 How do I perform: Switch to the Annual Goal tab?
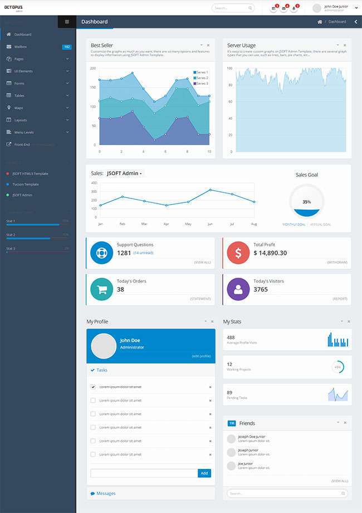(320, 224)
